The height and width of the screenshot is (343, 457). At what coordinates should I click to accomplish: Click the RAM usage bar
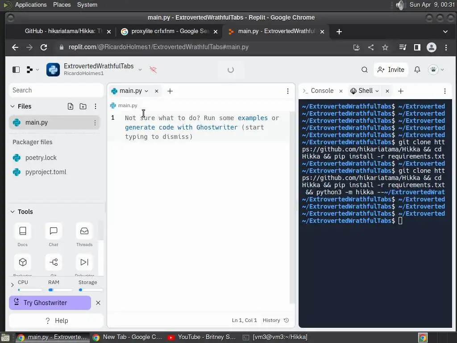point(60,290)
